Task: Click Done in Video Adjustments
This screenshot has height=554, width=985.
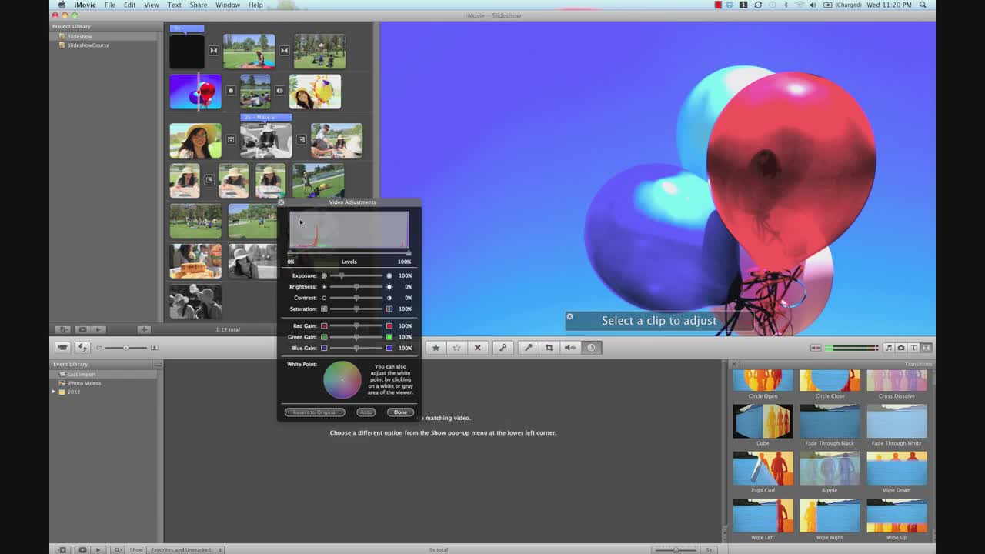Action: tap(400, 412)
